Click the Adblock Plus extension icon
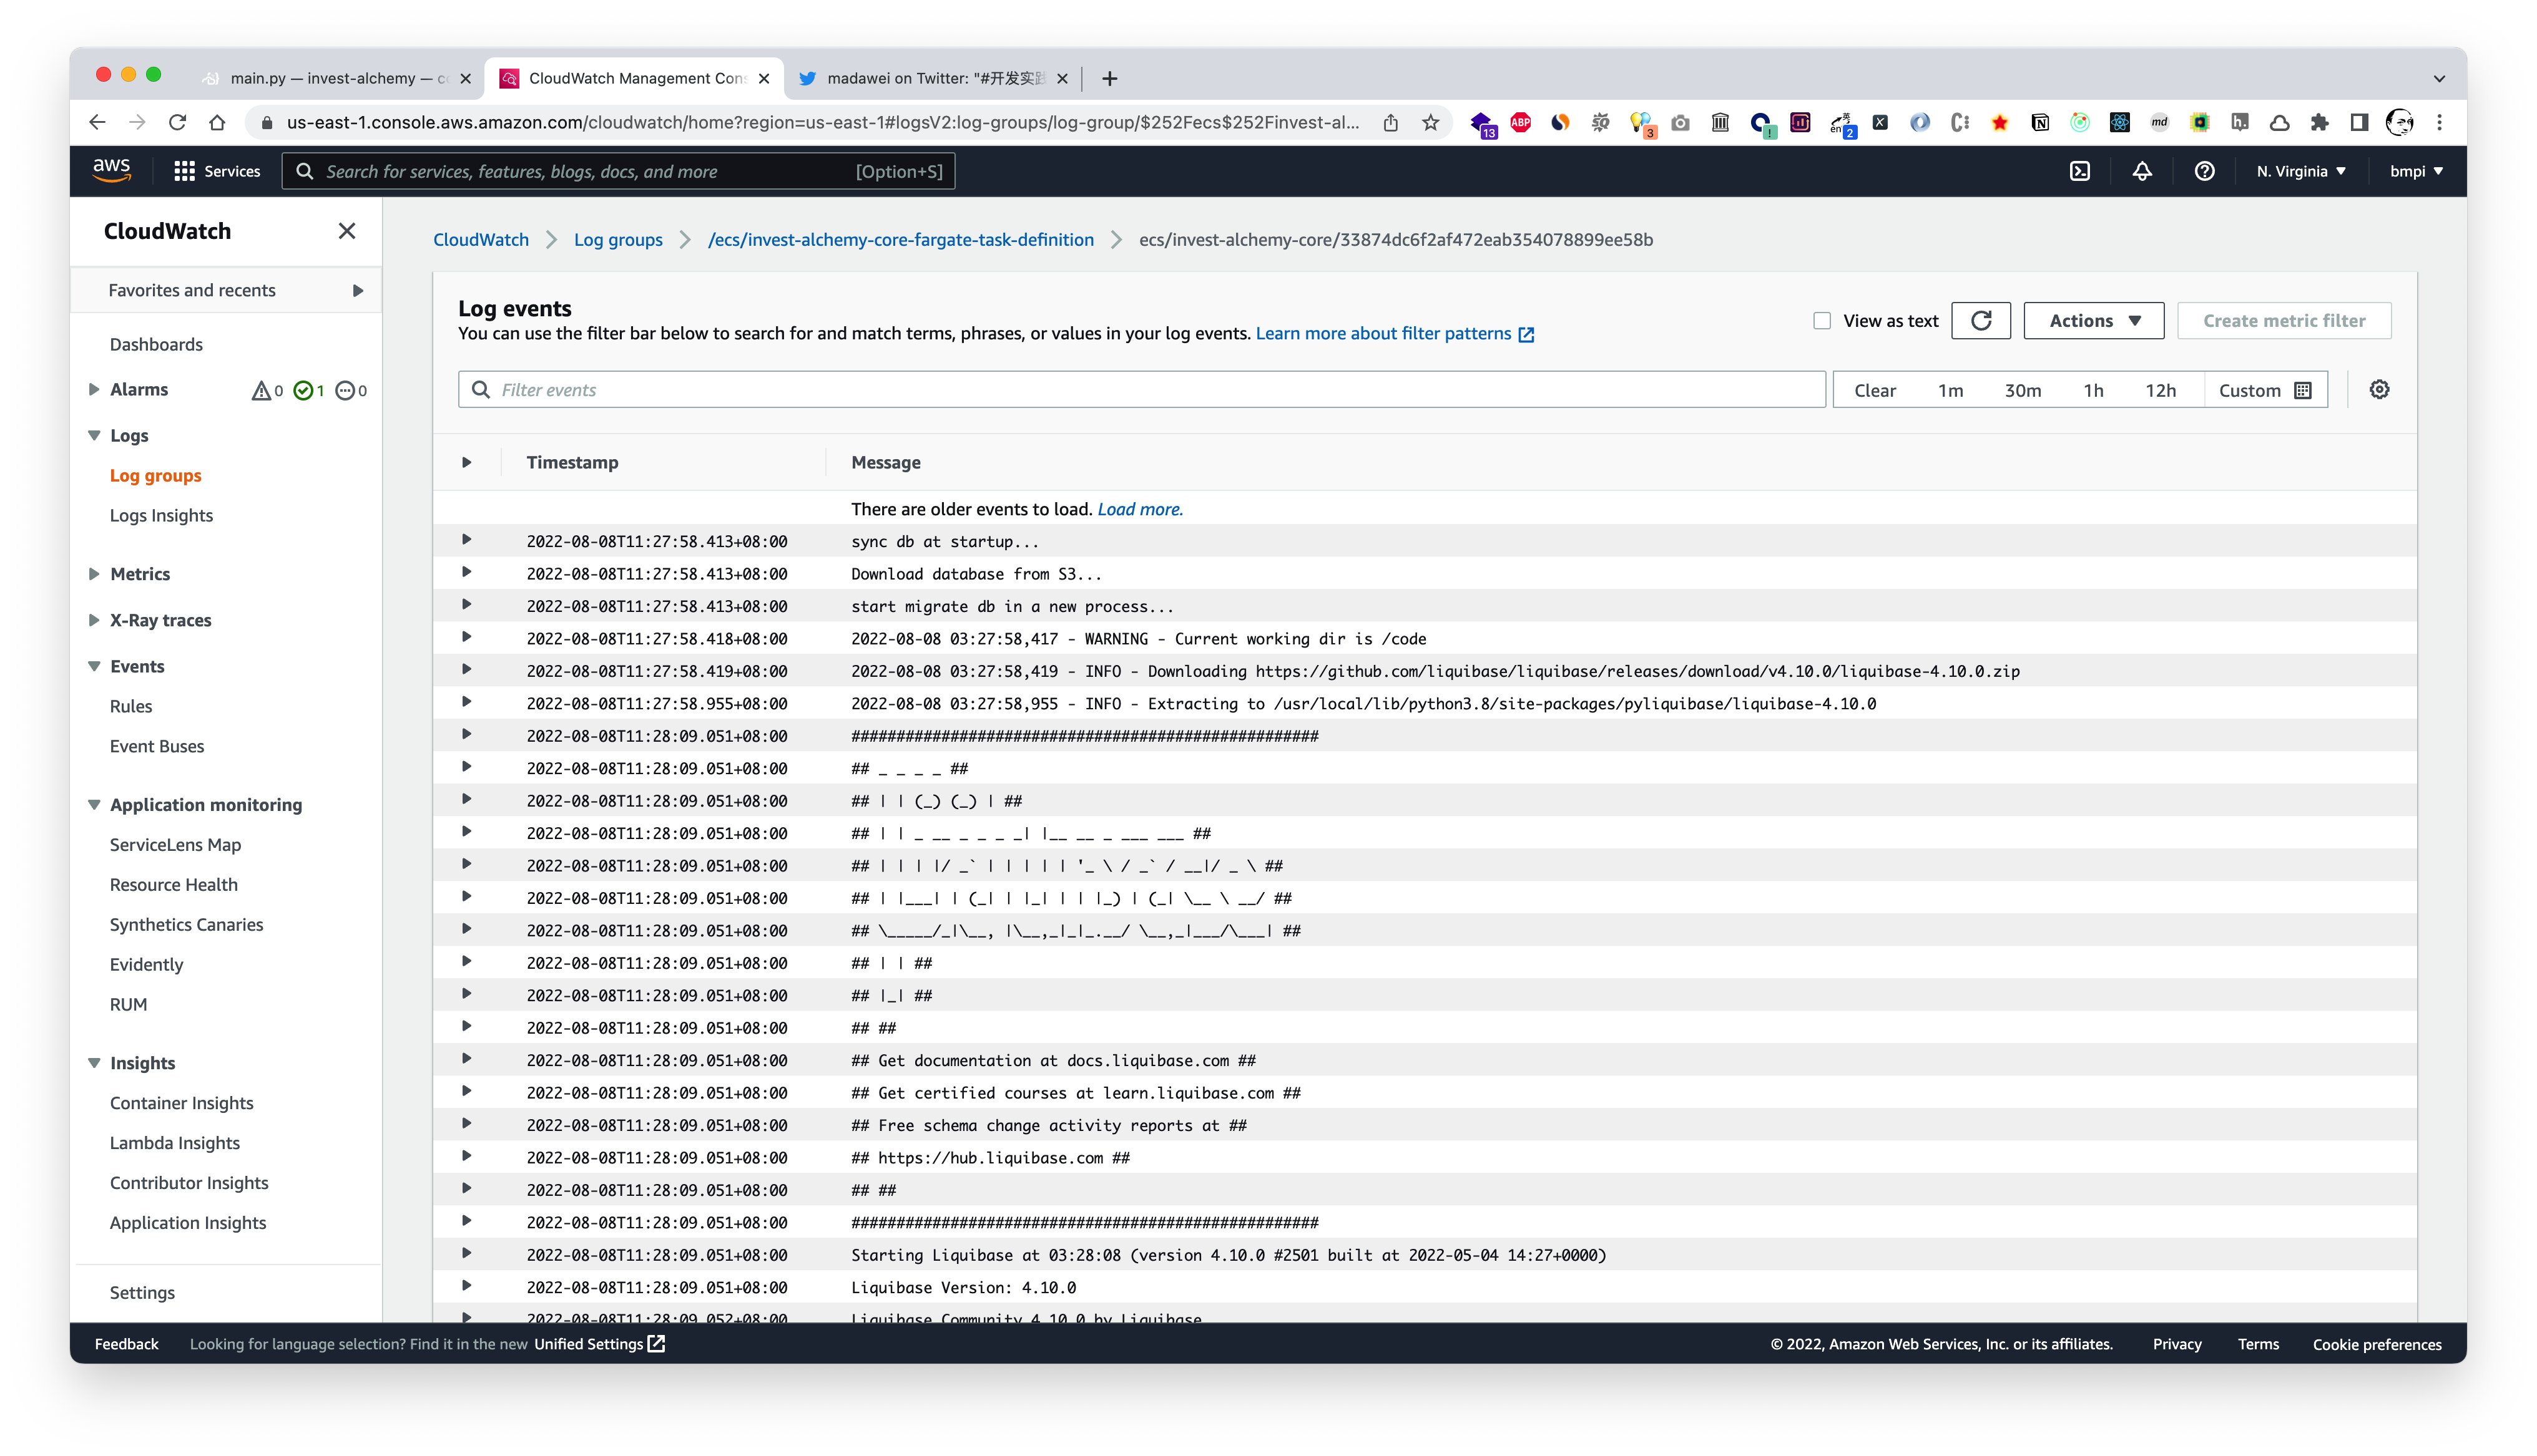 pyautogui.click(x=1521, y=122)
